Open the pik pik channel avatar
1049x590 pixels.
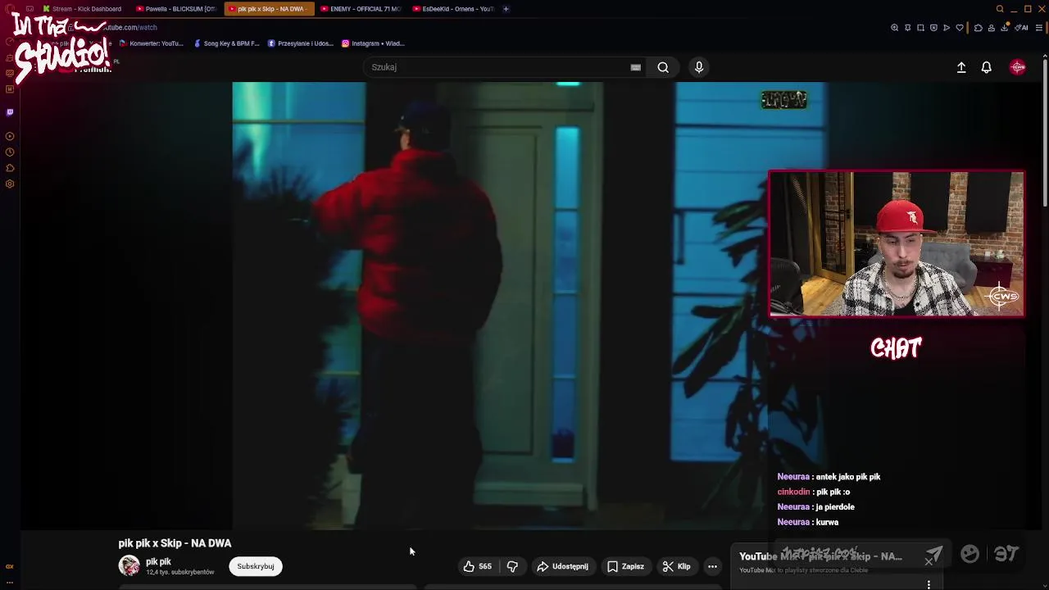(129, 565)
